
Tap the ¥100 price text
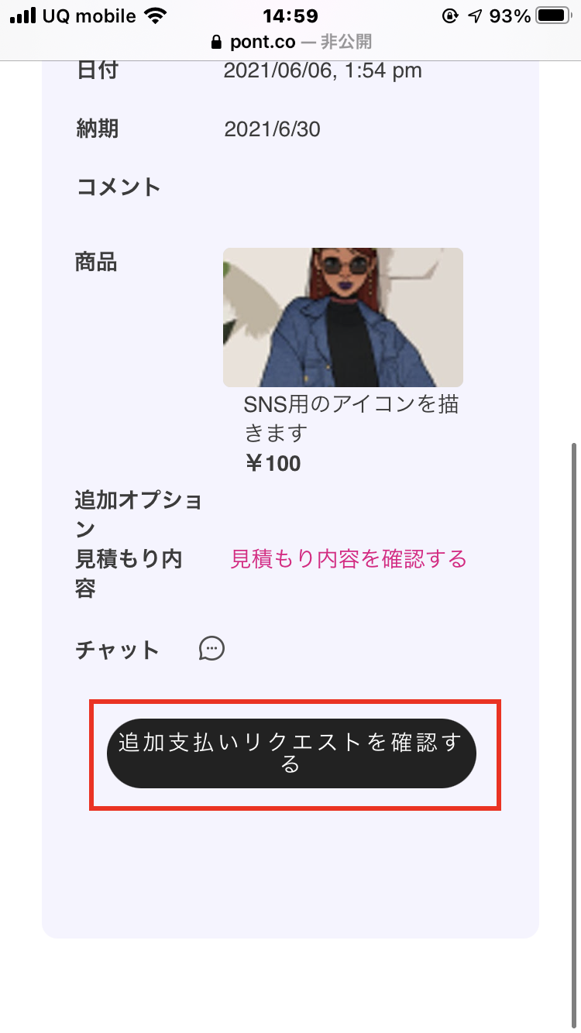pos(273,463)
